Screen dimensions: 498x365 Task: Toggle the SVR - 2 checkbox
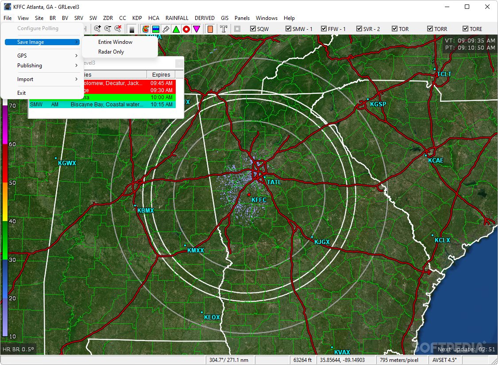click(x=359, y=29)
